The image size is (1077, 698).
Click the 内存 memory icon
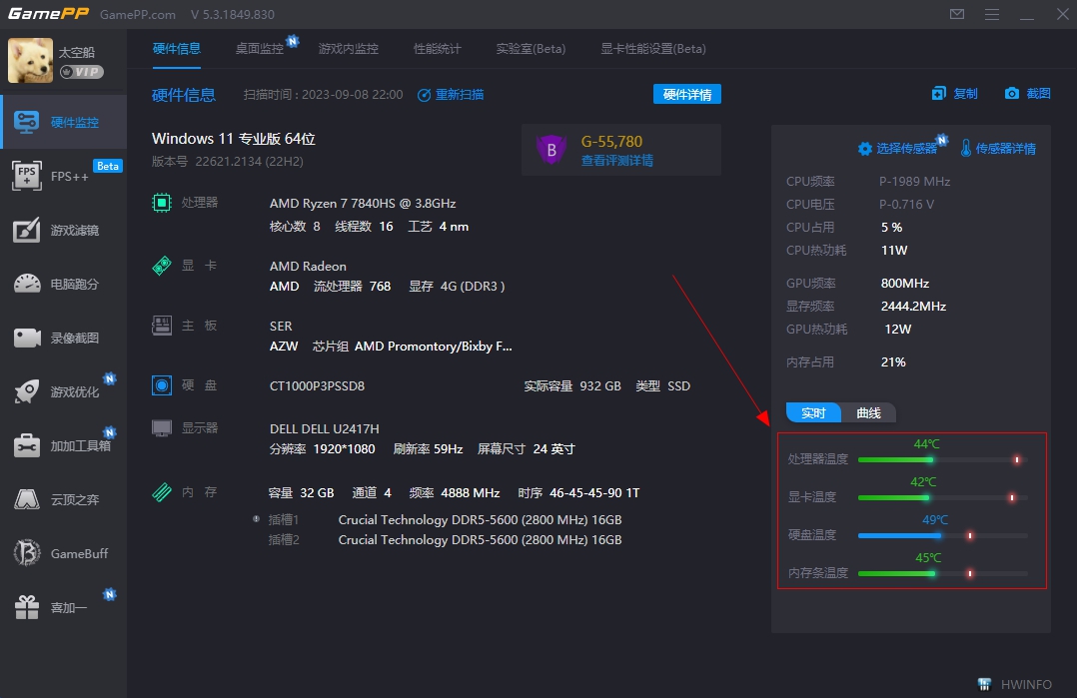[x=162, y=492]
